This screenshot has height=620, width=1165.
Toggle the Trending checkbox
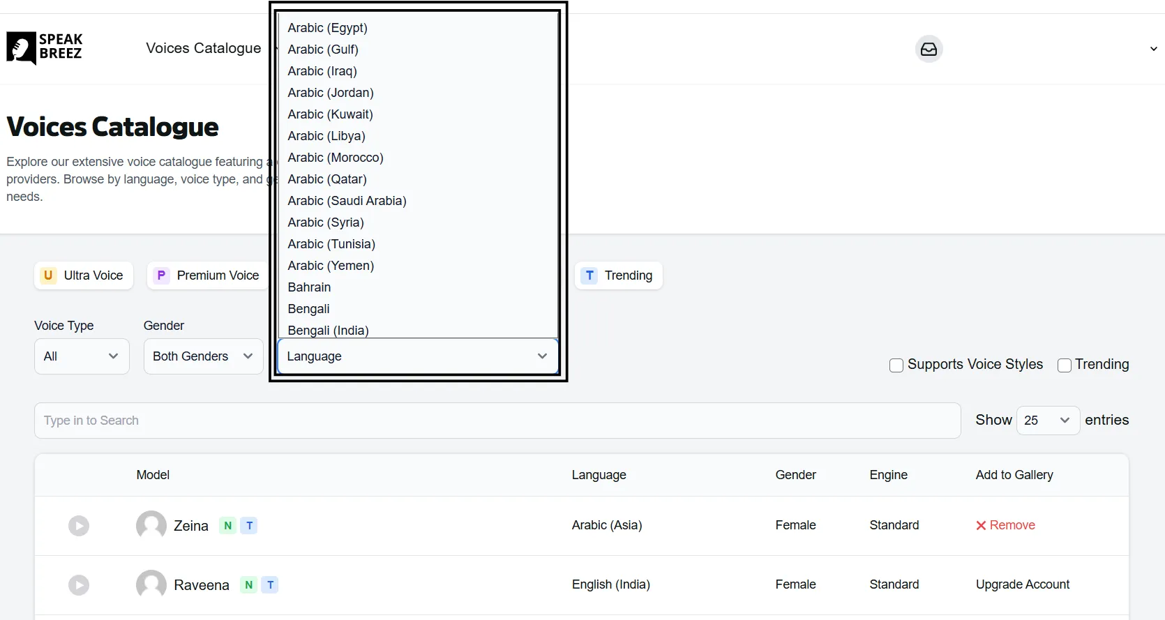(1065, 365)
